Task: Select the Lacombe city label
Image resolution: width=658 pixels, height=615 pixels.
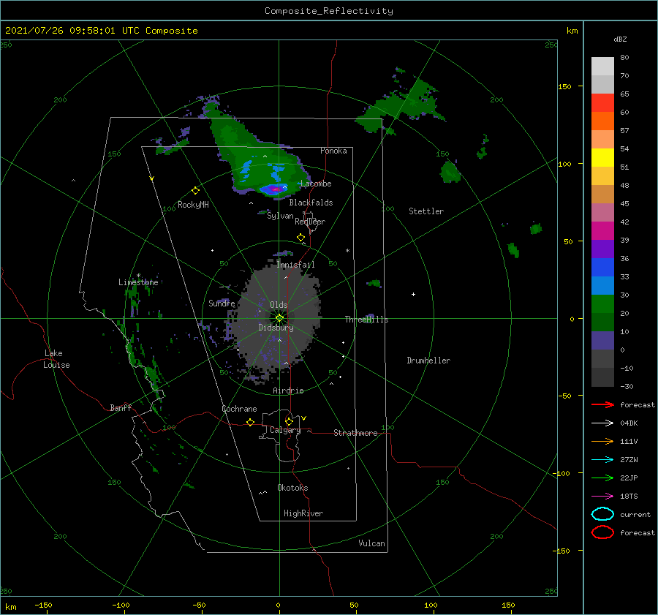Action: click(316, 184)
